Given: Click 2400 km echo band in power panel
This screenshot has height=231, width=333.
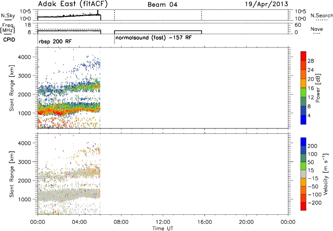Looking at the screenshot, I should pos(69,88).
